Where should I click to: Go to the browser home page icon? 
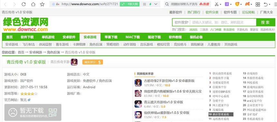[x=33, y=4]
